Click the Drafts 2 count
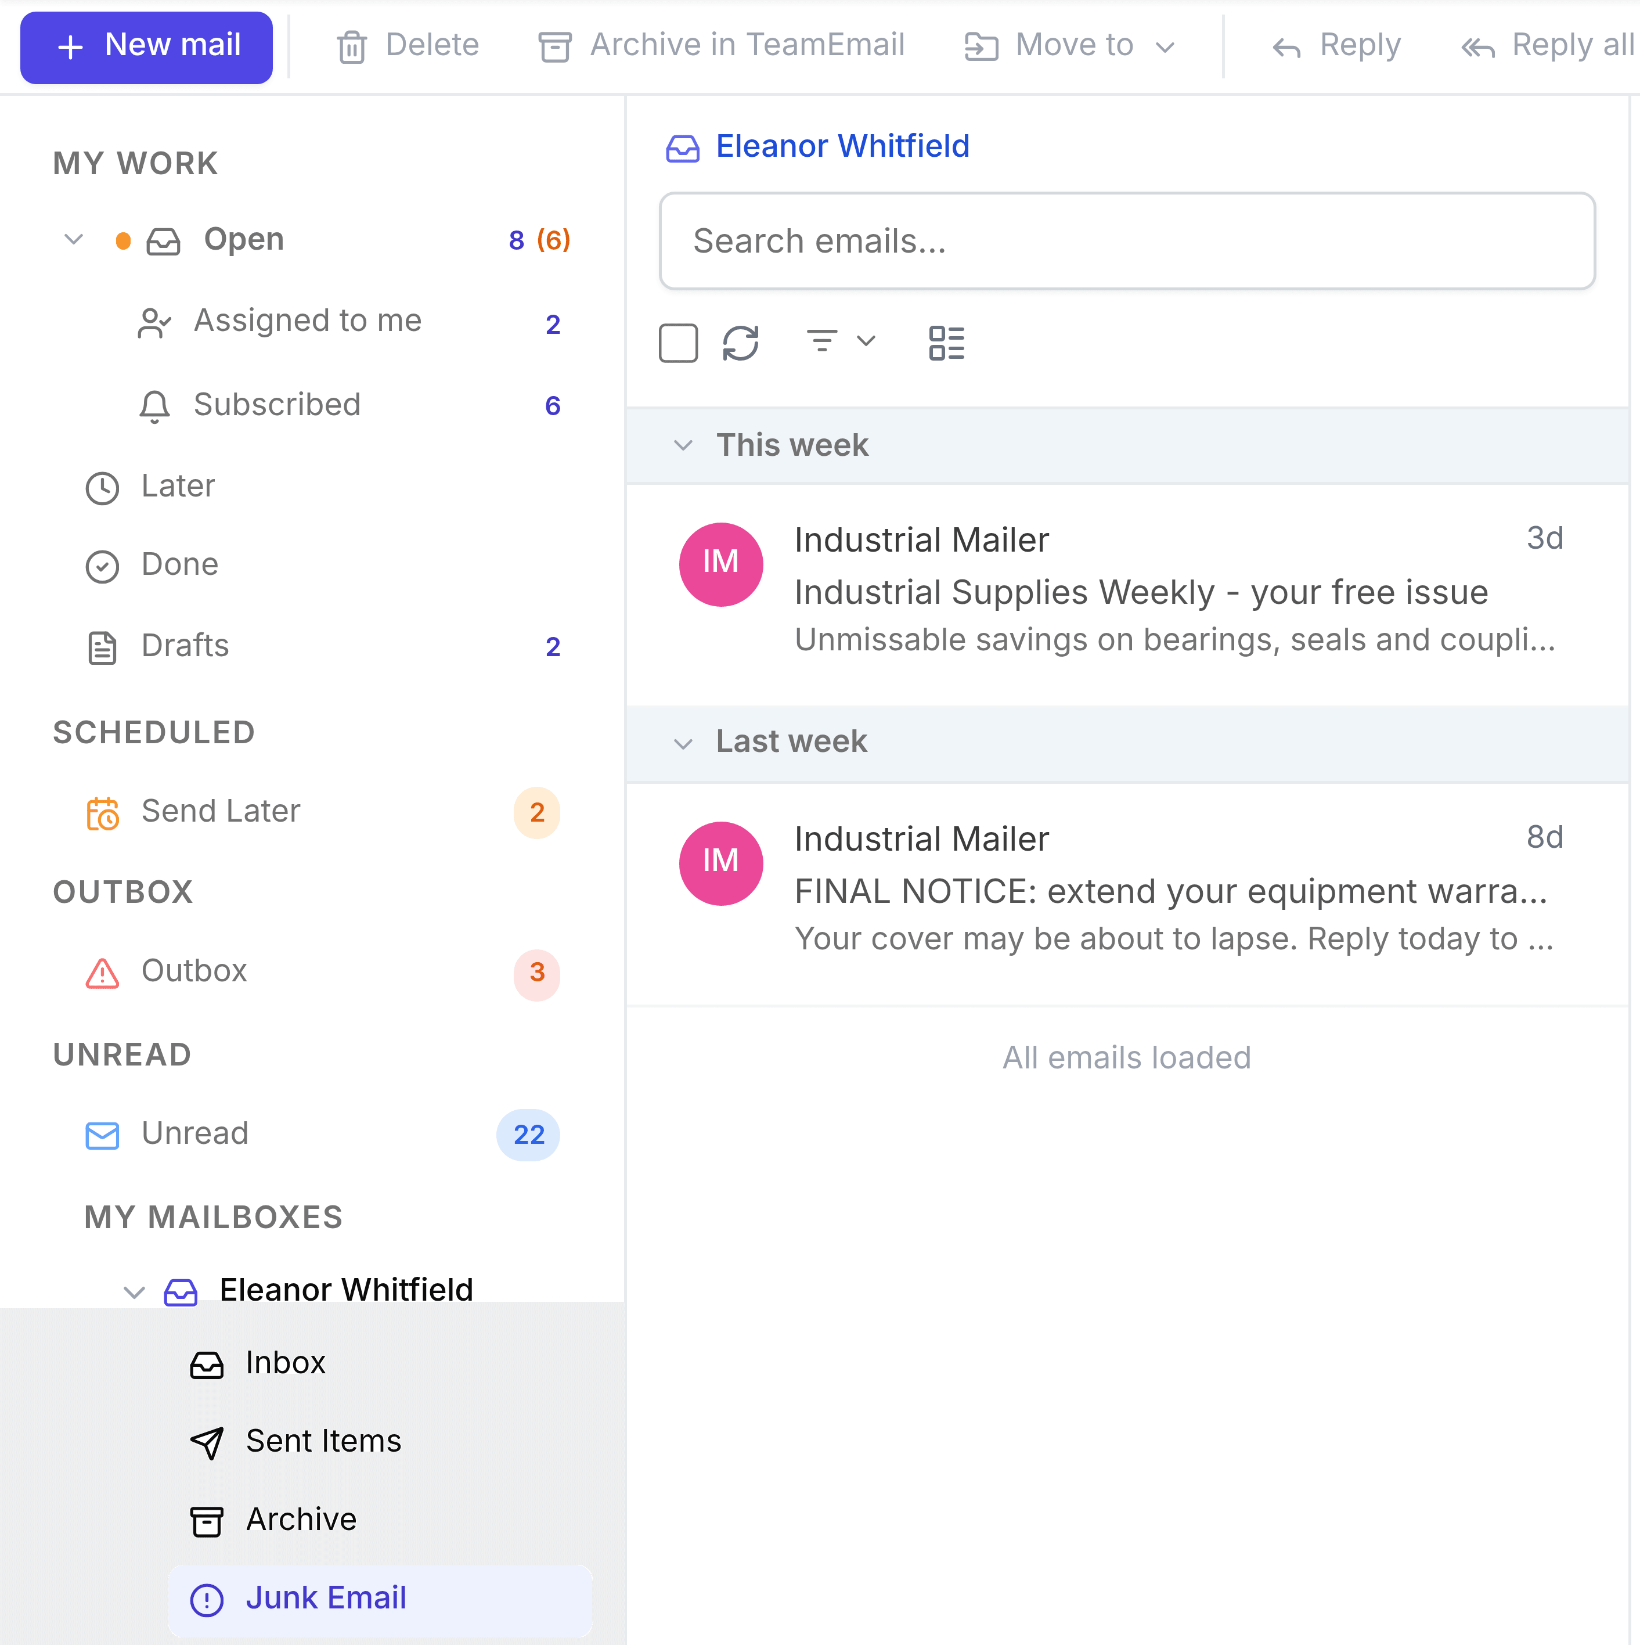 coord(552,648)
